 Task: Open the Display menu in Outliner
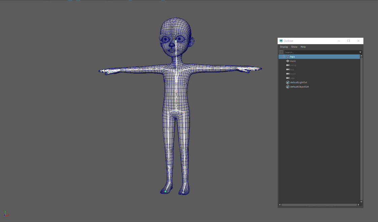[x=284, y=47]
